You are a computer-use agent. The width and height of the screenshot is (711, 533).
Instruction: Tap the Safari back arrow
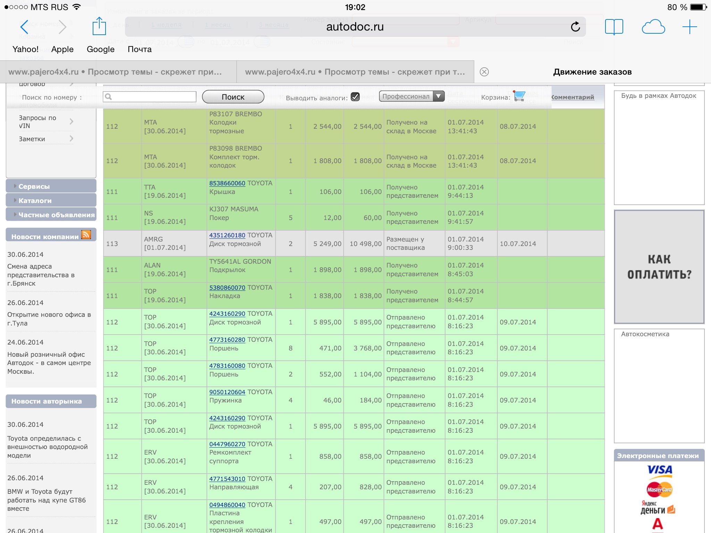[24, 27]
